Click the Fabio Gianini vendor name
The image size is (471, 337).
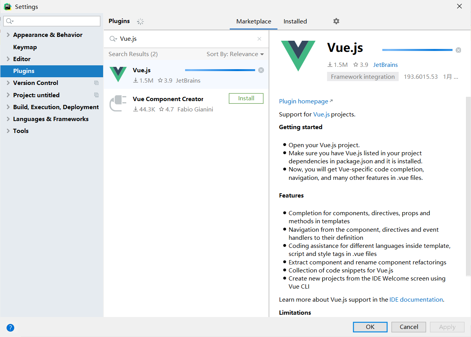point(195,110)
